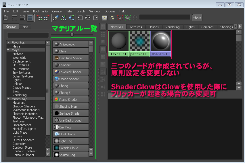Click Show next graph icon (red right arrow)
245x163 pixels.
pos(47,18)
